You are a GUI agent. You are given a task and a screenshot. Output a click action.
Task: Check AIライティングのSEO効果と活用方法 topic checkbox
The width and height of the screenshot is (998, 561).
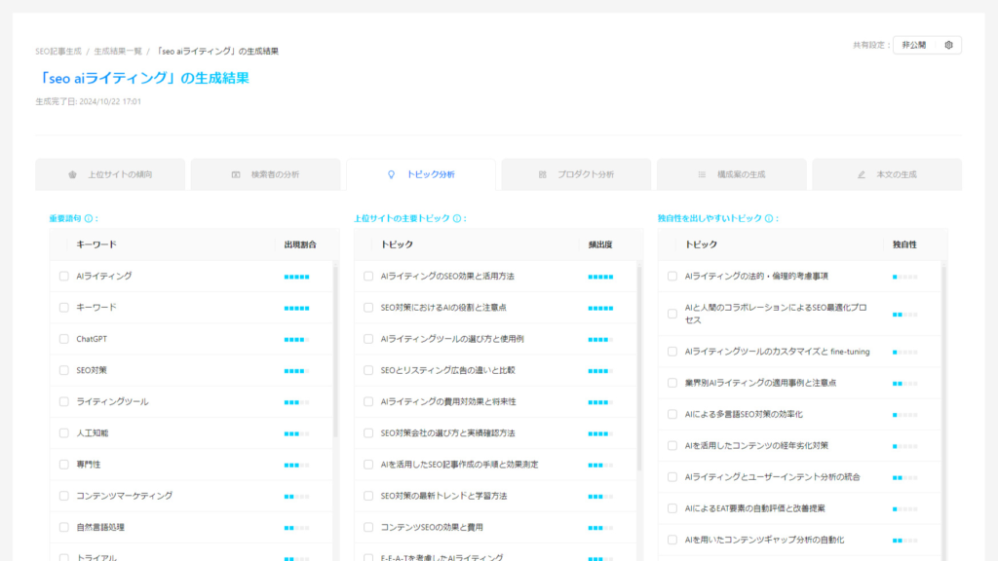[x=367, y=276]
